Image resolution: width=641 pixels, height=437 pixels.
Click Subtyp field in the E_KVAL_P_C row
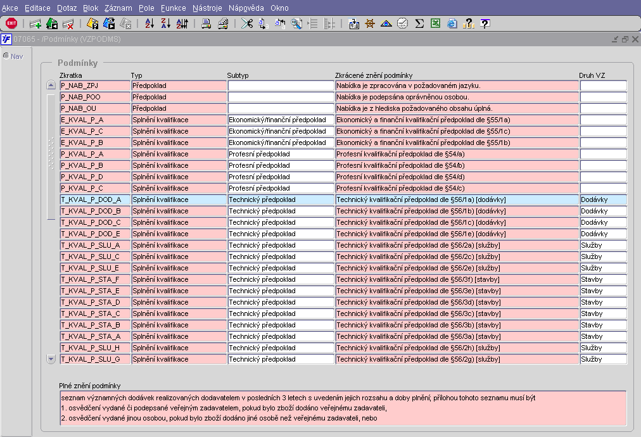[x=281, y=131]
